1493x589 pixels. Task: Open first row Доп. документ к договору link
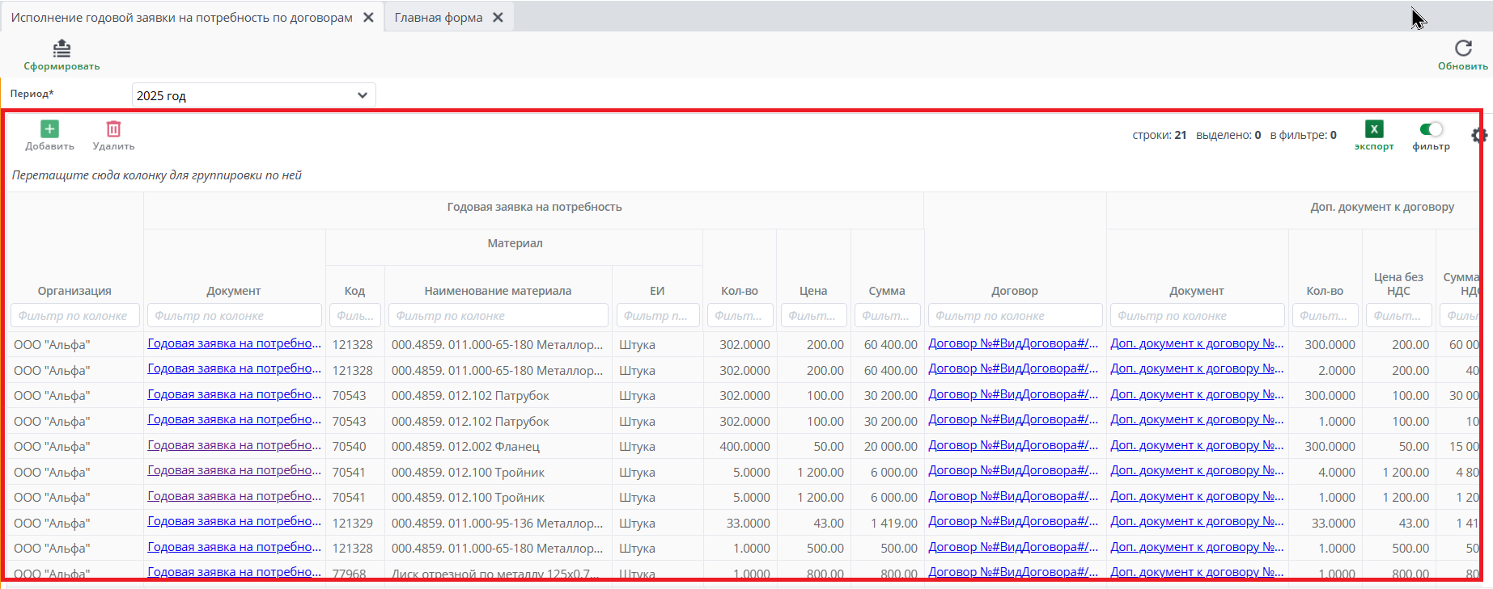coord(1196,343)
